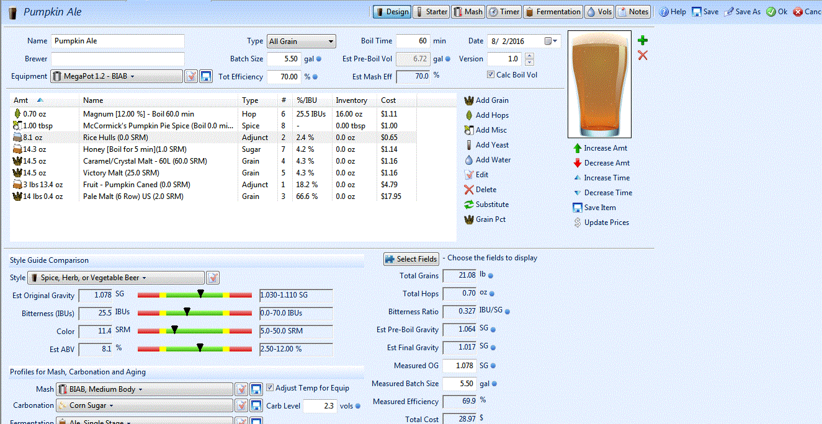The height and width of the screenshot is (424, 822).
Task: Open the Mash tab
Action: (468, 12)
